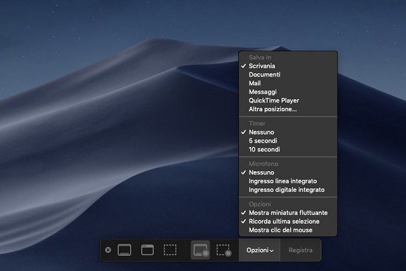This screenshot has width=406, height=271.
Task: Select Ingresso linea integrato microphone
Action: [288, 181]
